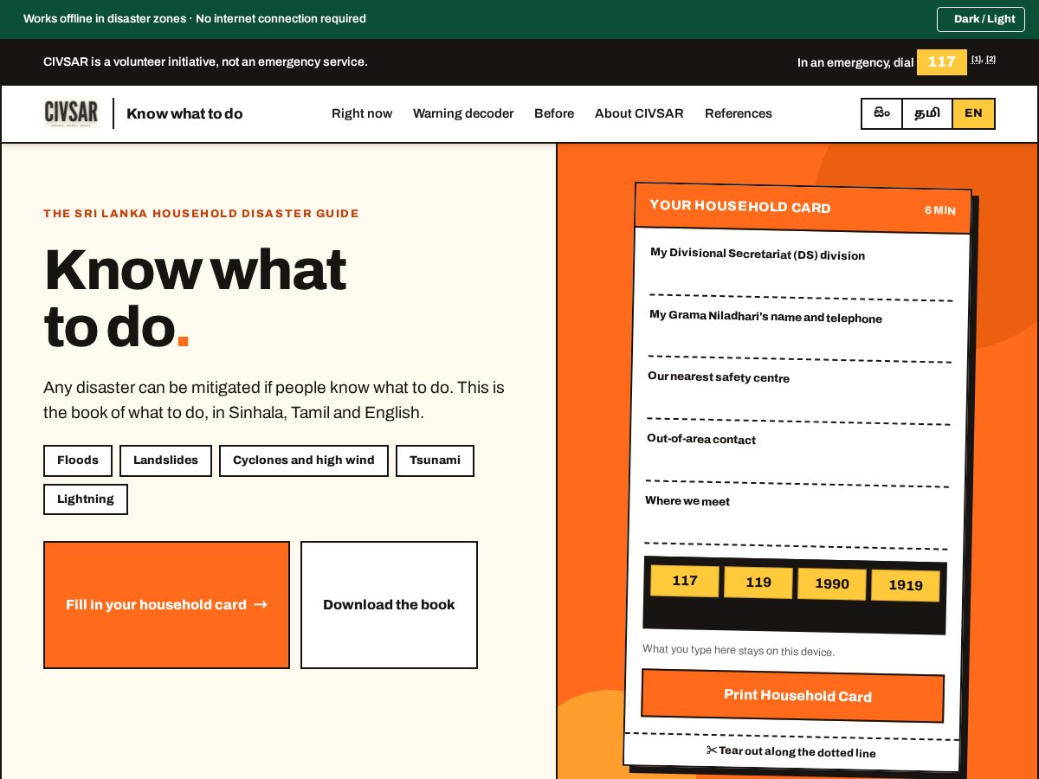Fill in Grama Niladhari name and telephone field
The height and width of the screenshot is (779, 1039).
pyautogui.click(x=800, y=343)
